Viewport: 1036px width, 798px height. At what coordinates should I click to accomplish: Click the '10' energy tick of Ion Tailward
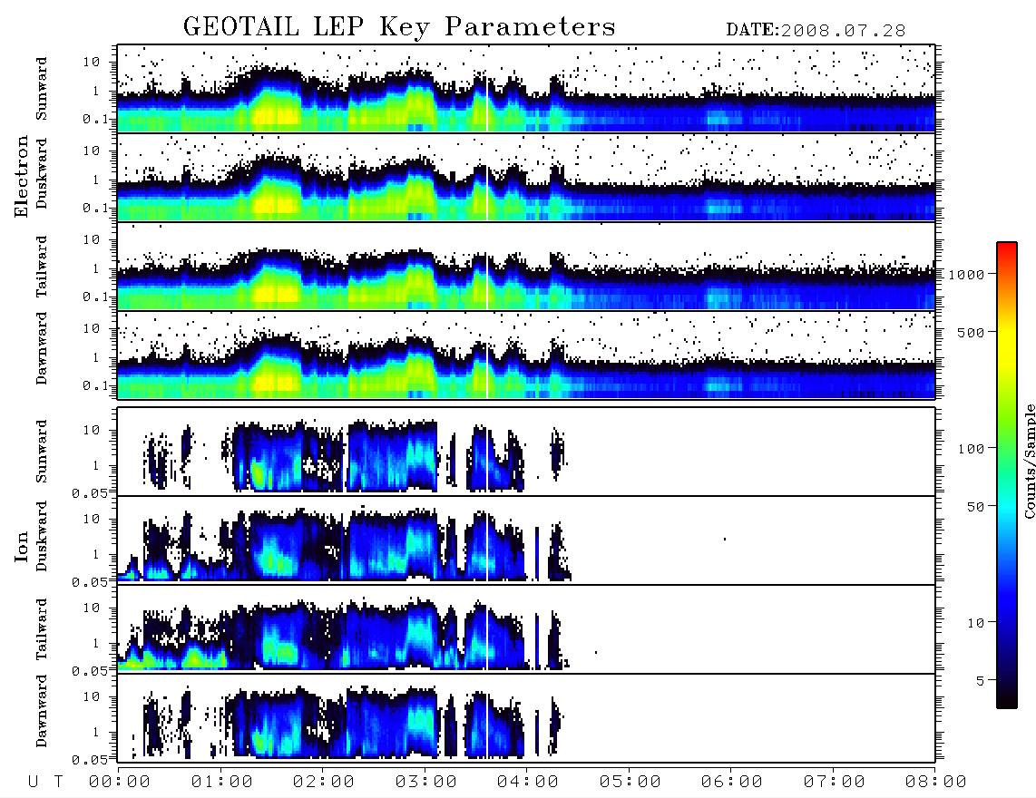92,607
